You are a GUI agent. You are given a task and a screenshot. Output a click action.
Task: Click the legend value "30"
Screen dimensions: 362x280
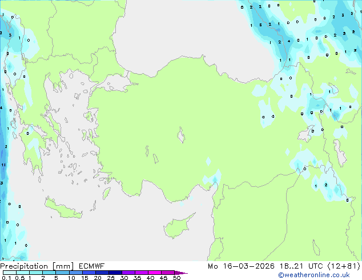click(124, 278)
